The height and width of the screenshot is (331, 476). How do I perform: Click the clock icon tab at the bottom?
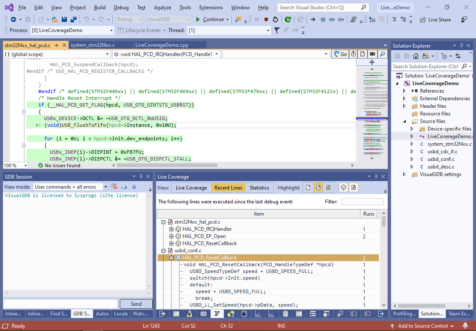[x=244, y=314]
